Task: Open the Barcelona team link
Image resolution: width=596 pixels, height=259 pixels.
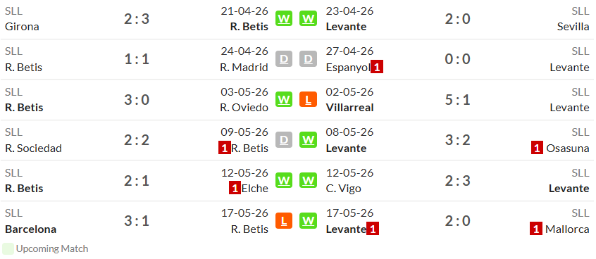Action: pyautogui.click(x=31, y=229)
